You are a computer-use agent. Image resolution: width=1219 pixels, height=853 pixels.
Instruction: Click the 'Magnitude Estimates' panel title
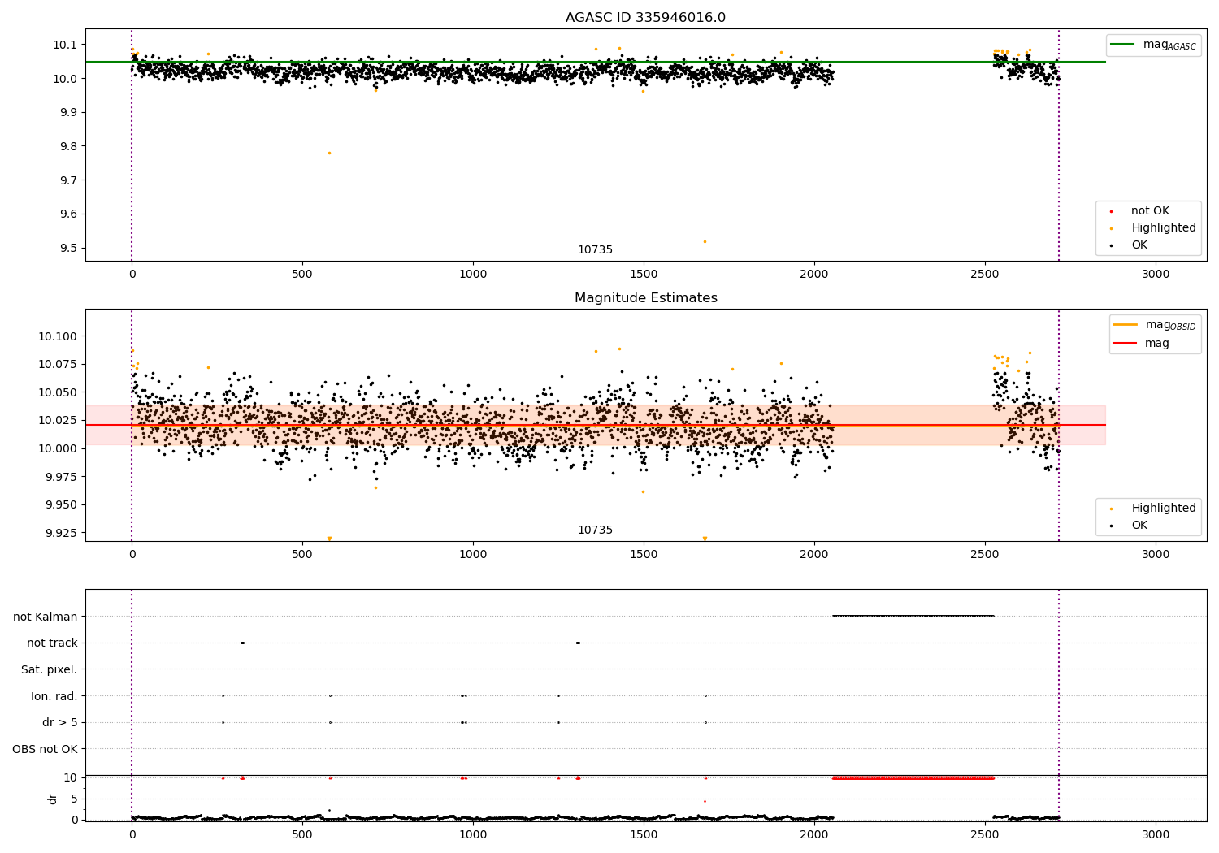click(645, 298)
